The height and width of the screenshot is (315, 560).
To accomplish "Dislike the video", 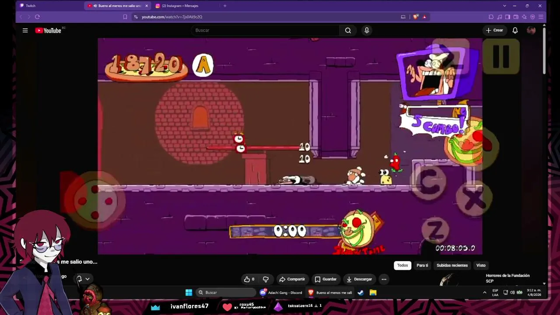I will tap(266, 279).
